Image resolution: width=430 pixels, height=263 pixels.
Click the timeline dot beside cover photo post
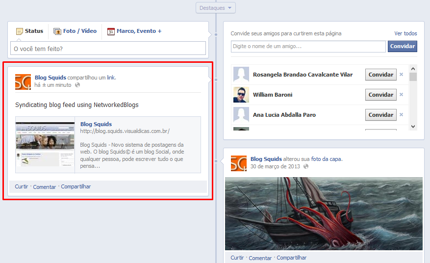(216, 161)
